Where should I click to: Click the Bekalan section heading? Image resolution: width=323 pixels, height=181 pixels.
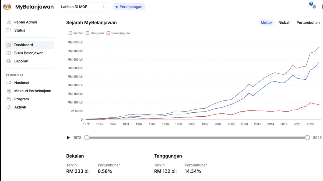click(75, 156)
